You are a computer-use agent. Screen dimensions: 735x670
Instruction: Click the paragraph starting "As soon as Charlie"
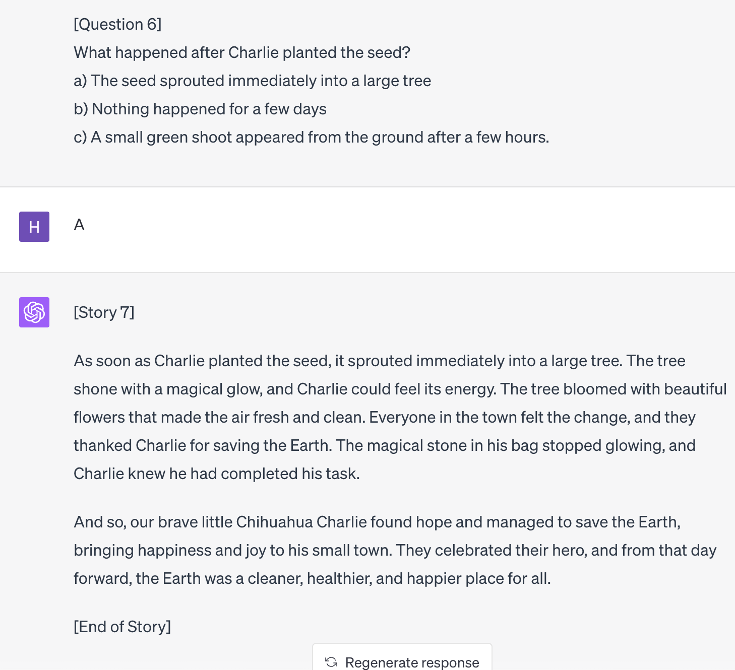coord(400,417)
